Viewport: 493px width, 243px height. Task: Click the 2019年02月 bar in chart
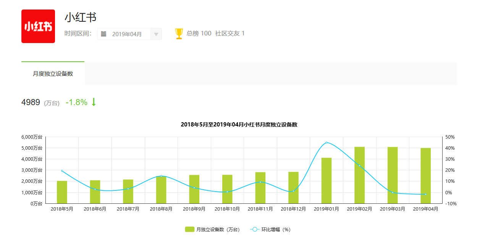359,175
